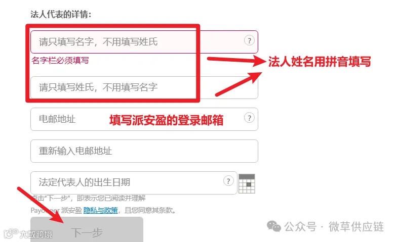Focus the 请只填写名字 first name field

tap(144, 42)
